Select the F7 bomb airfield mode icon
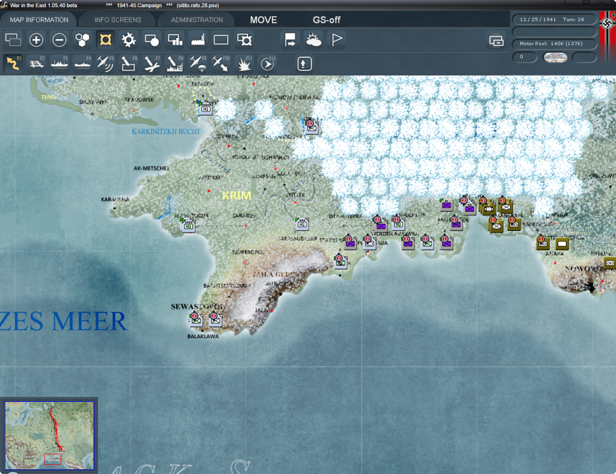Image resolution: width=616 pixels, height=474 pixels. click(x=152, y=63)
